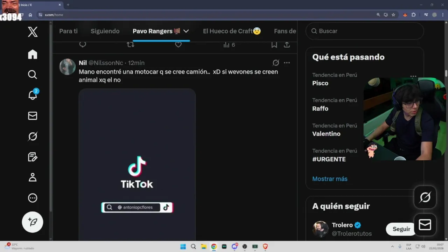Open Profile person icon in the sidebar
This screenshot has width=448, height=252.
(33, 177)
